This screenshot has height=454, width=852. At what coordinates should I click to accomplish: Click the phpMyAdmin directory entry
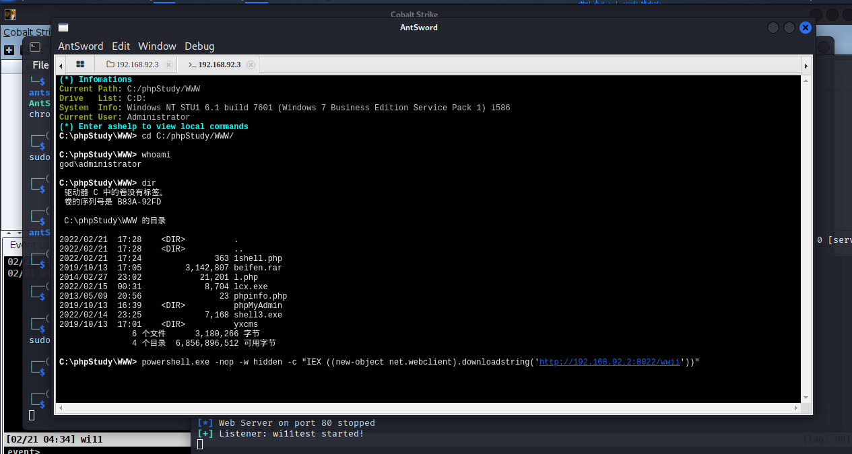258,305
